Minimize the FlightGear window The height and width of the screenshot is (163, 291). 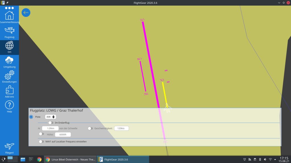[279, 3]
